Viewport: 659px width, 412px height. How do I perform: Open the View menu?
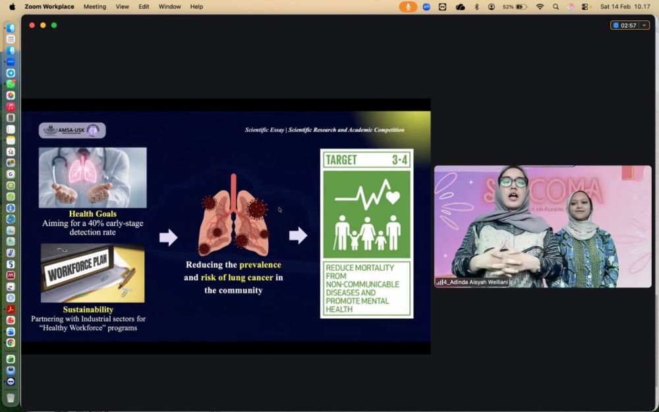coord(122,7)
